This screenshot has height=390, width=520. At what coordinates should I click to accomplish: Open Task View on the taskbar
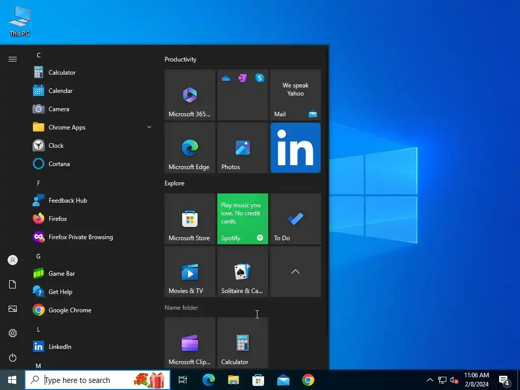(x=182, y=380)
